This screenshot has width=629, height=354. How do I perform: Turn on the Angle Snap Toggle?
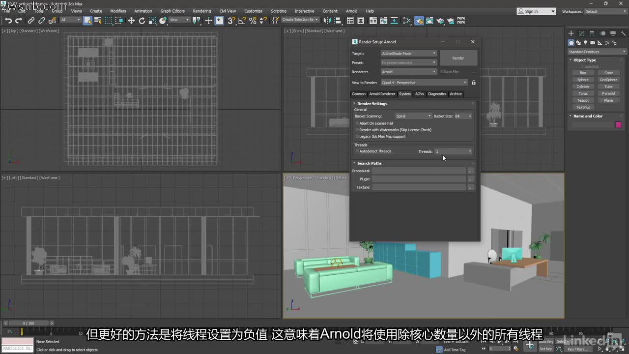pos(242,21)
